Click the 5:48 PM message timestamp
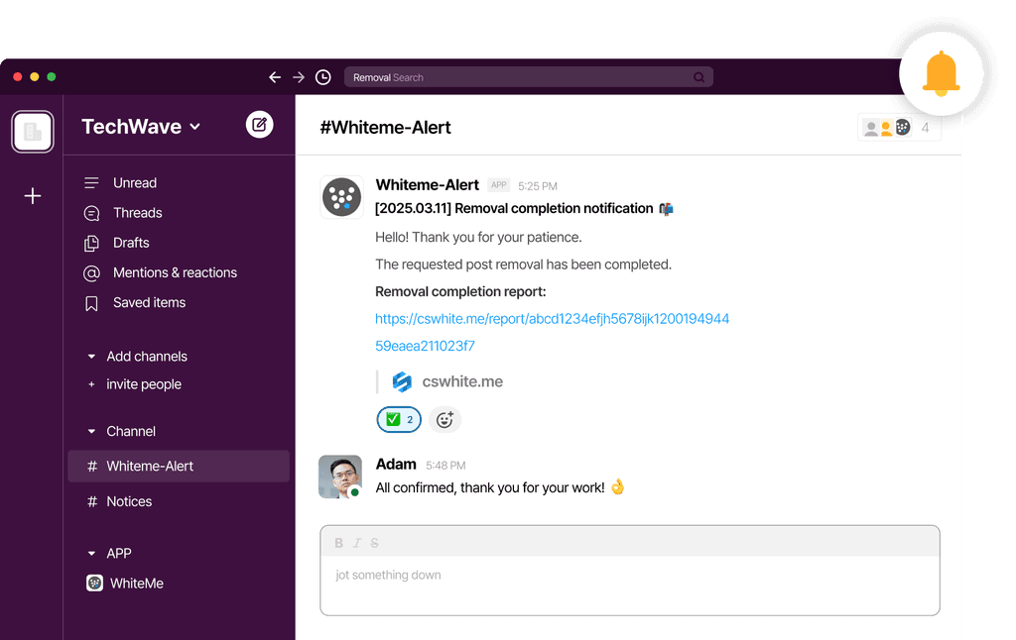This screenshot has height=640, width=1016. [445, 466]
